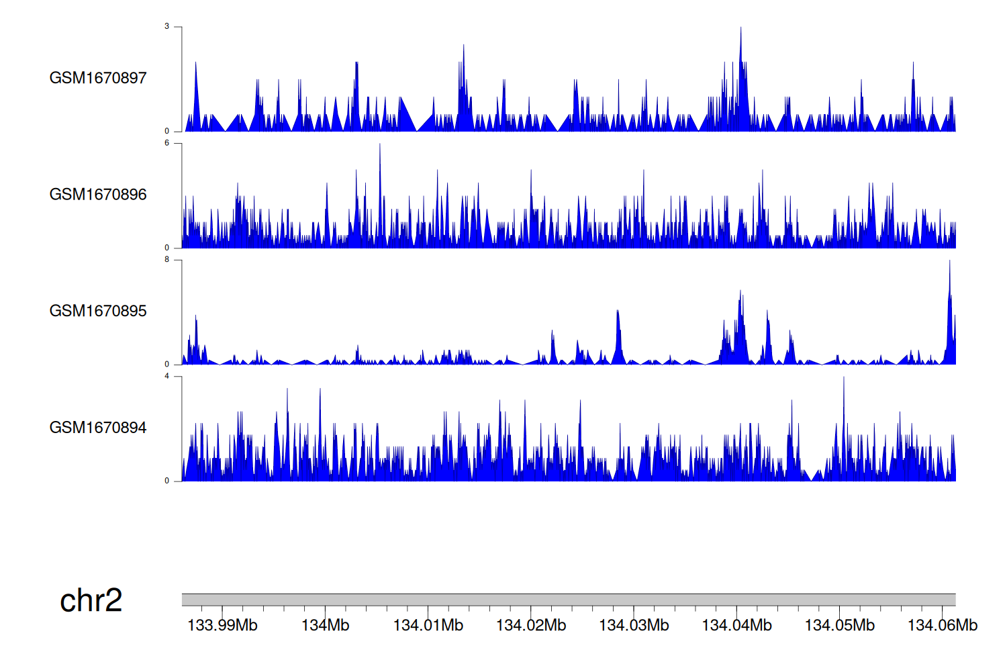Click the 133.99Mb axis label
The image size is (1007, 658).
(222, 625)
